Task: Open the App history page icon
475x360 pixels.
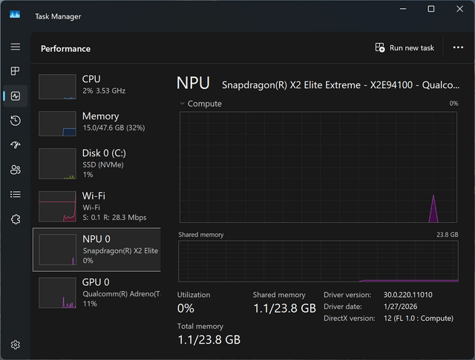Action: [x=16, y=121]
